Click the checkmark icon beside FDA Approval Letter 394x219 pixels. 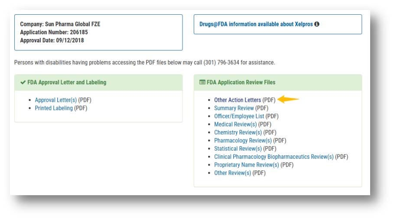(x=23, y=82)
